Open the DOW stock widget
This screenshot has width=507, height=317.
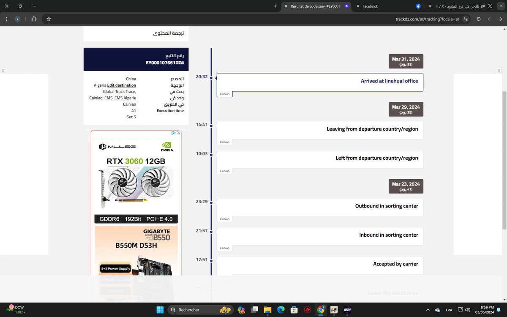pyautogui.click(x=15, y=310)
